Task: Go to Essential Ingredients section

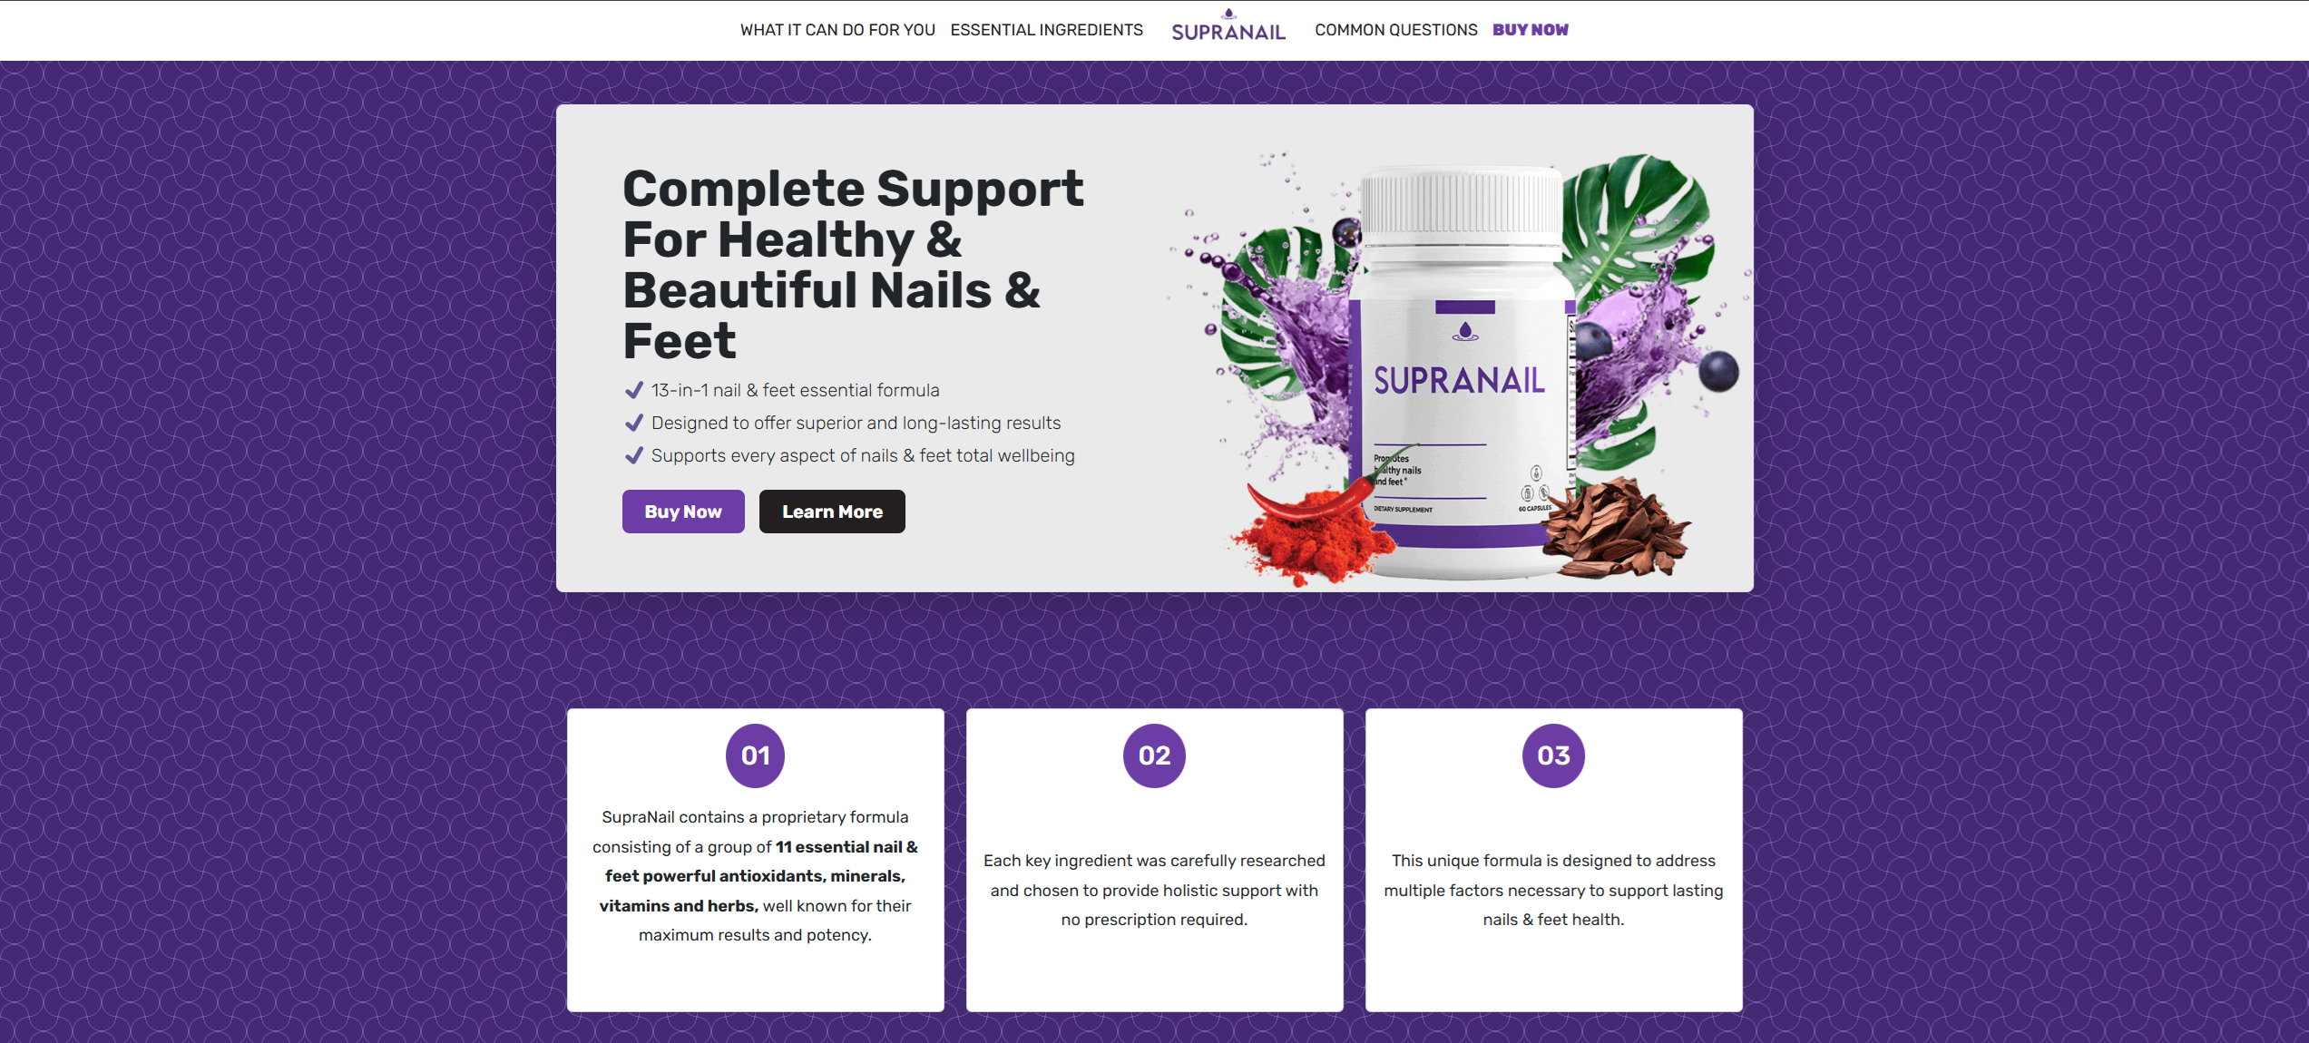Action: tap(1046, 30)
